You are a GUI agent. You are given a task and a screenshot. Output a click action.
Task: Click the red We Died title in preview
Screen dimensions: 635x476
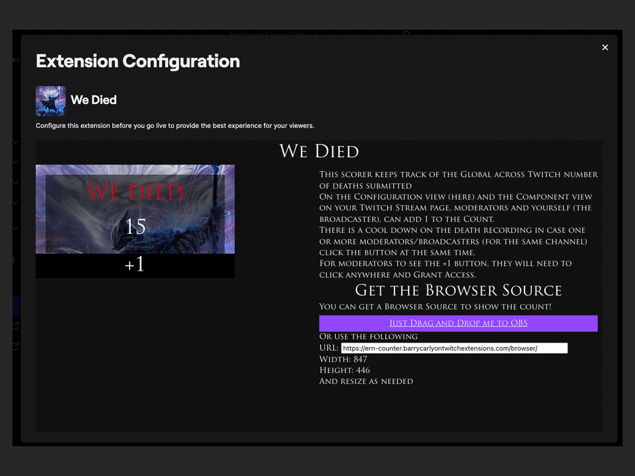[135, 192]
